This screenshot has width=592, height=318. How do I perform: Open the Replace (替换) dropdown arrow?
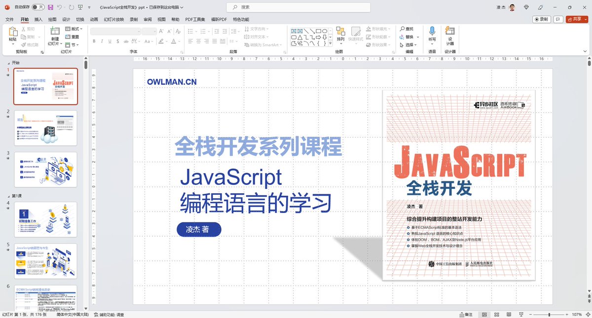point(418,37)
